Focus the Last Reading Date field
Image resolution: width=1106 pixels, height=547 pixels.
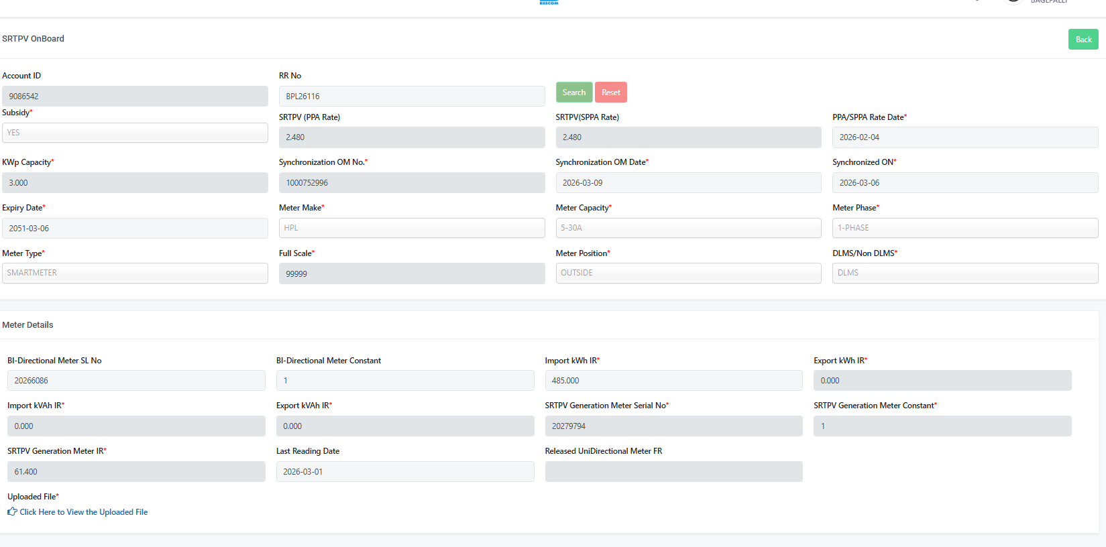tap(405, 472)
